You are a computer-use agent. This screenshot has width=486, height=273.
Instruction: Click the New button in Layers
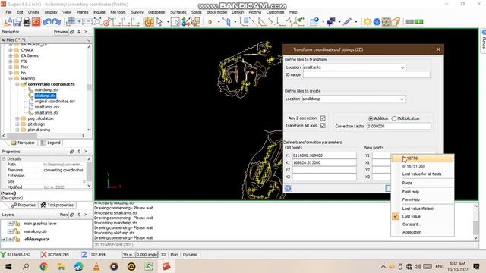point(64,215)
